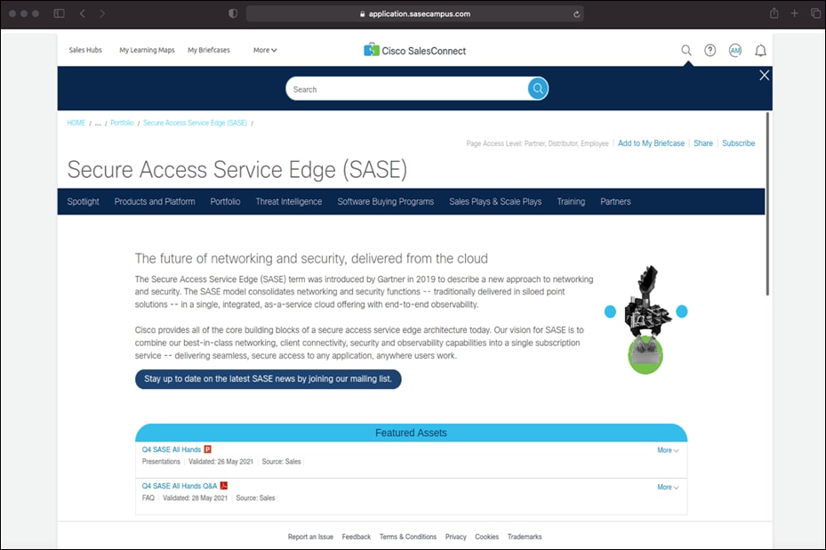Click the header search magnifier icon
This screenshot has width=826, height=550.
click(x=686, y=50)
